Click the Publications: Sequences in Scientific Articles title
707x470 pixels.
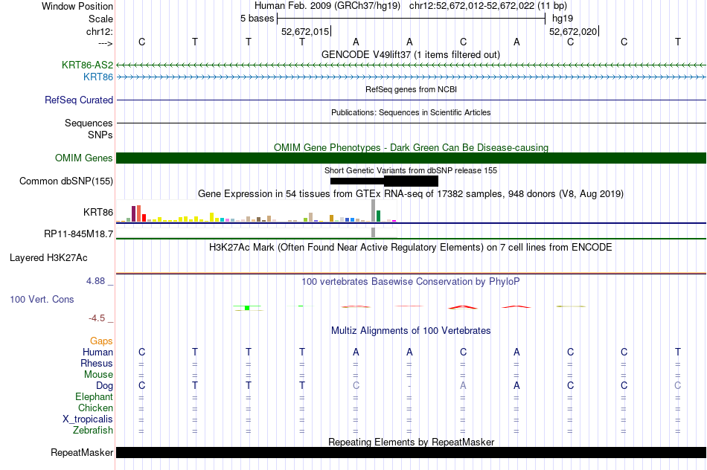pos(411,112)
